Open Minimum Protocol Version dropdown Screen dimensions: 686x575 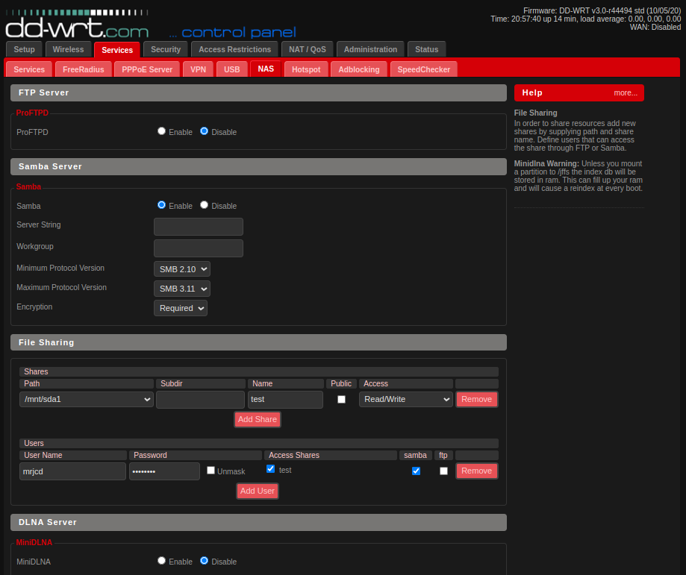pyautogui.click(x=182, y=268)
